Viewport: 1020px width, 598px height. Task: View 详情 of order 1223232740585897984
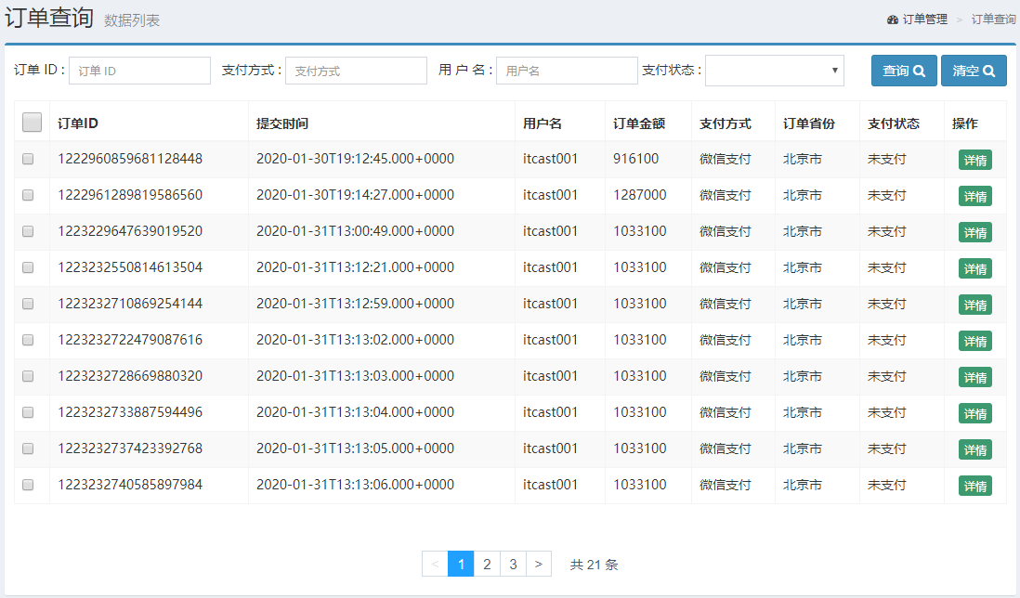pyautogui.click(x=975, y=486)
